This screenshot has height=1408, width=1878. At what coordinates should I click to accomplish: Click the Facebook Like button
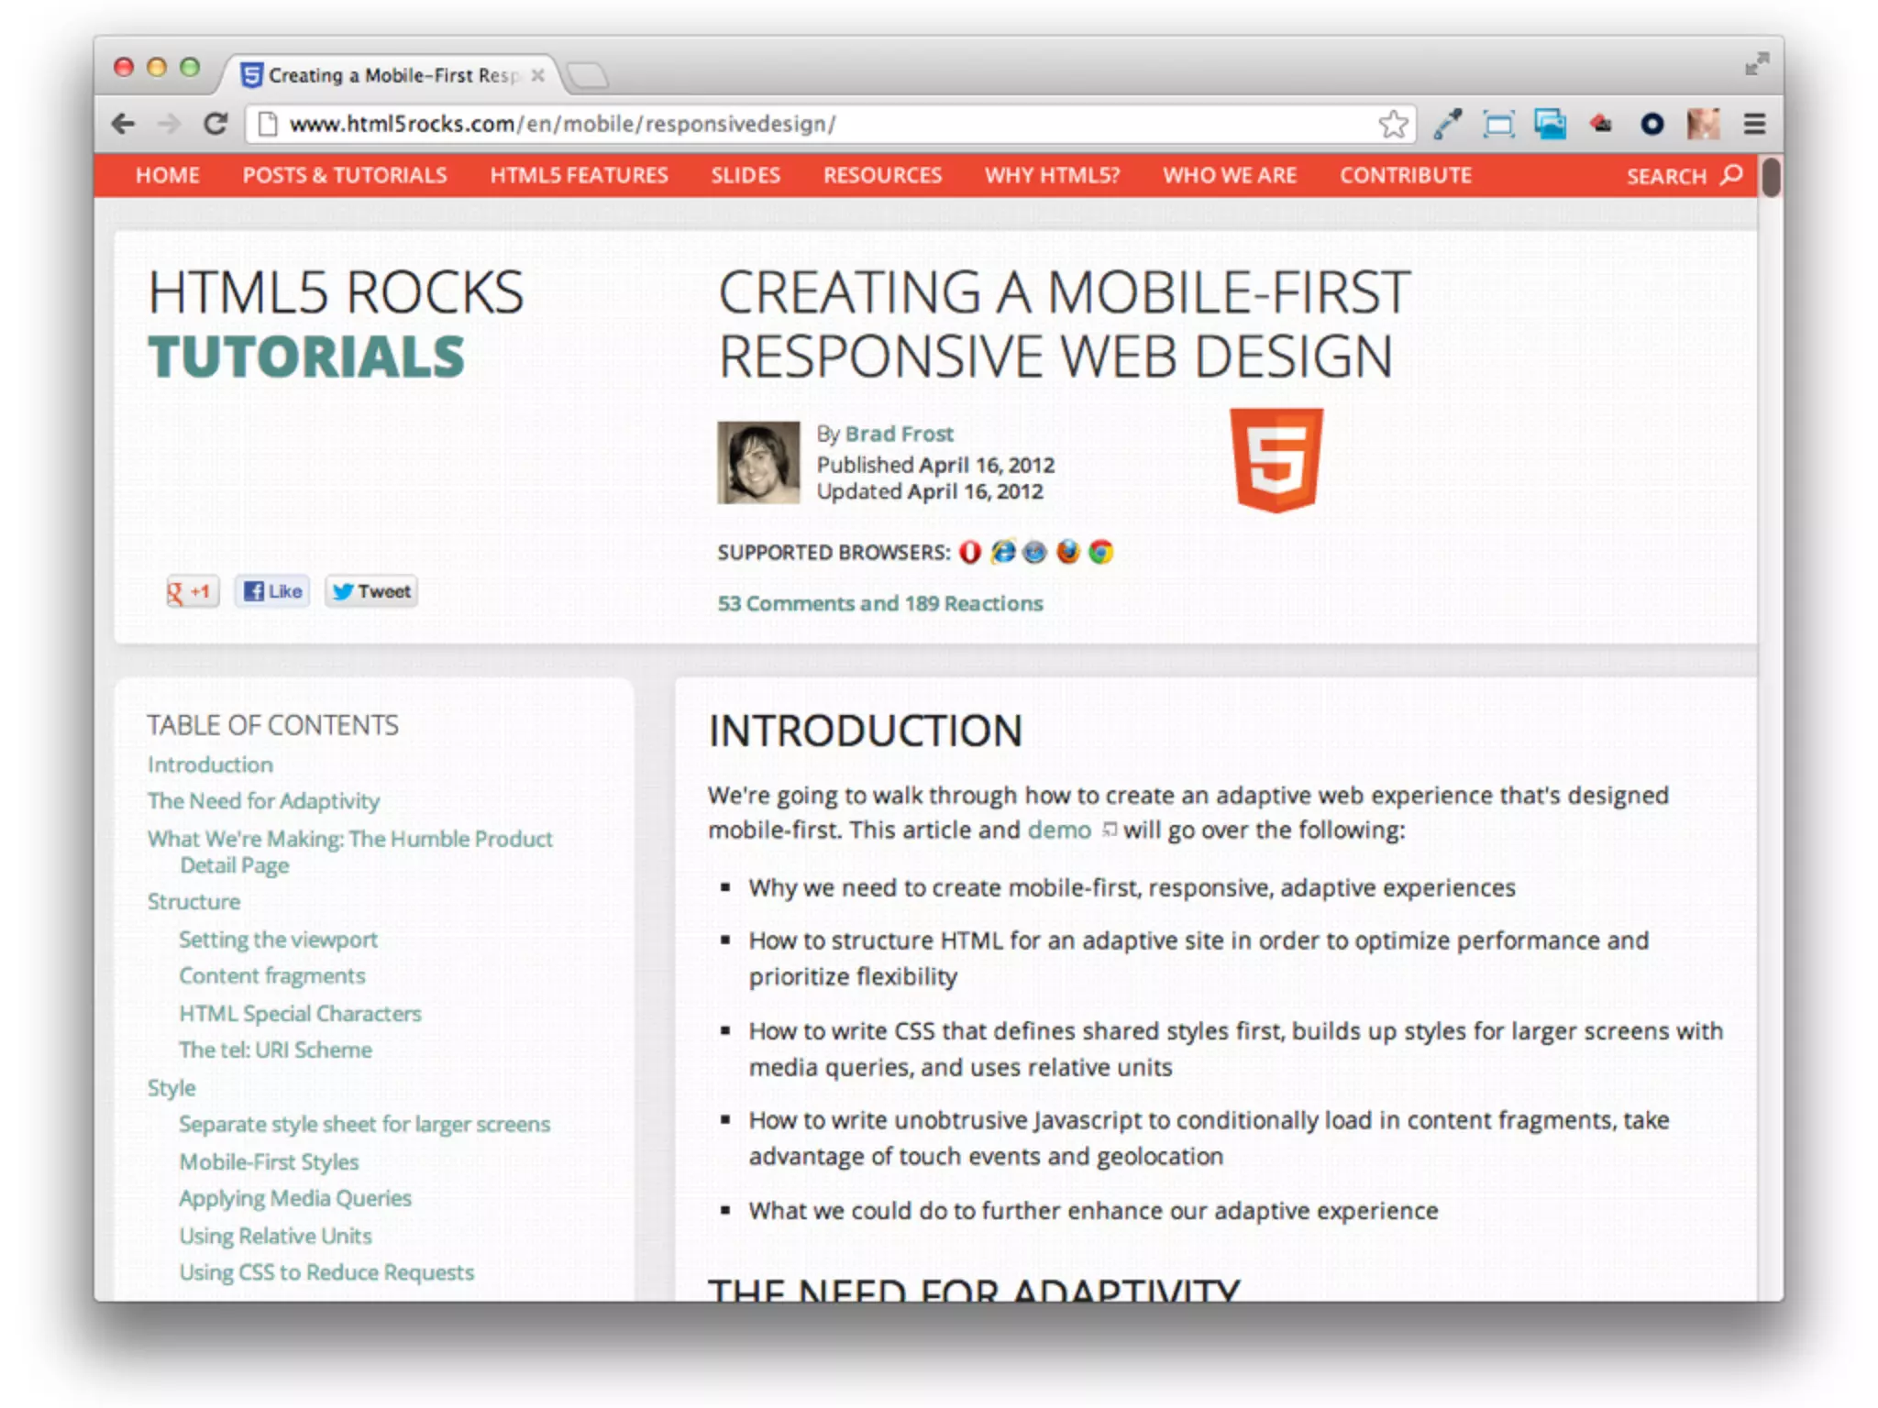pos(273,591)
